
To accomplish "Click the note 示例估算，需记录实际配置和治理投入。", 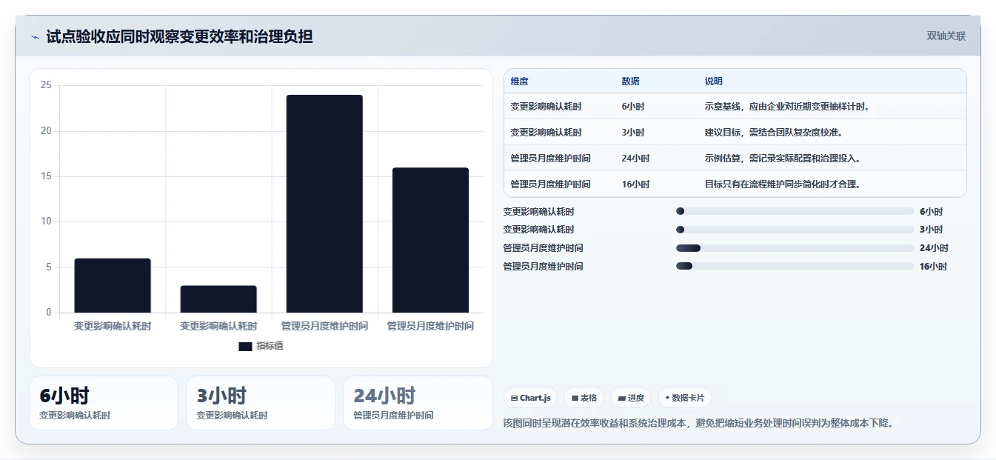I will [x=783, y=159].
